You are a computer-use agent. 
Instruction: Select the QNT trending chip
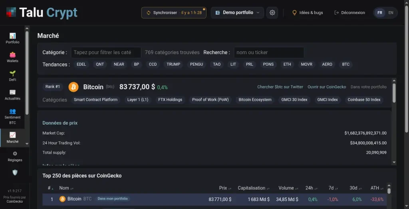pos(100,64)
